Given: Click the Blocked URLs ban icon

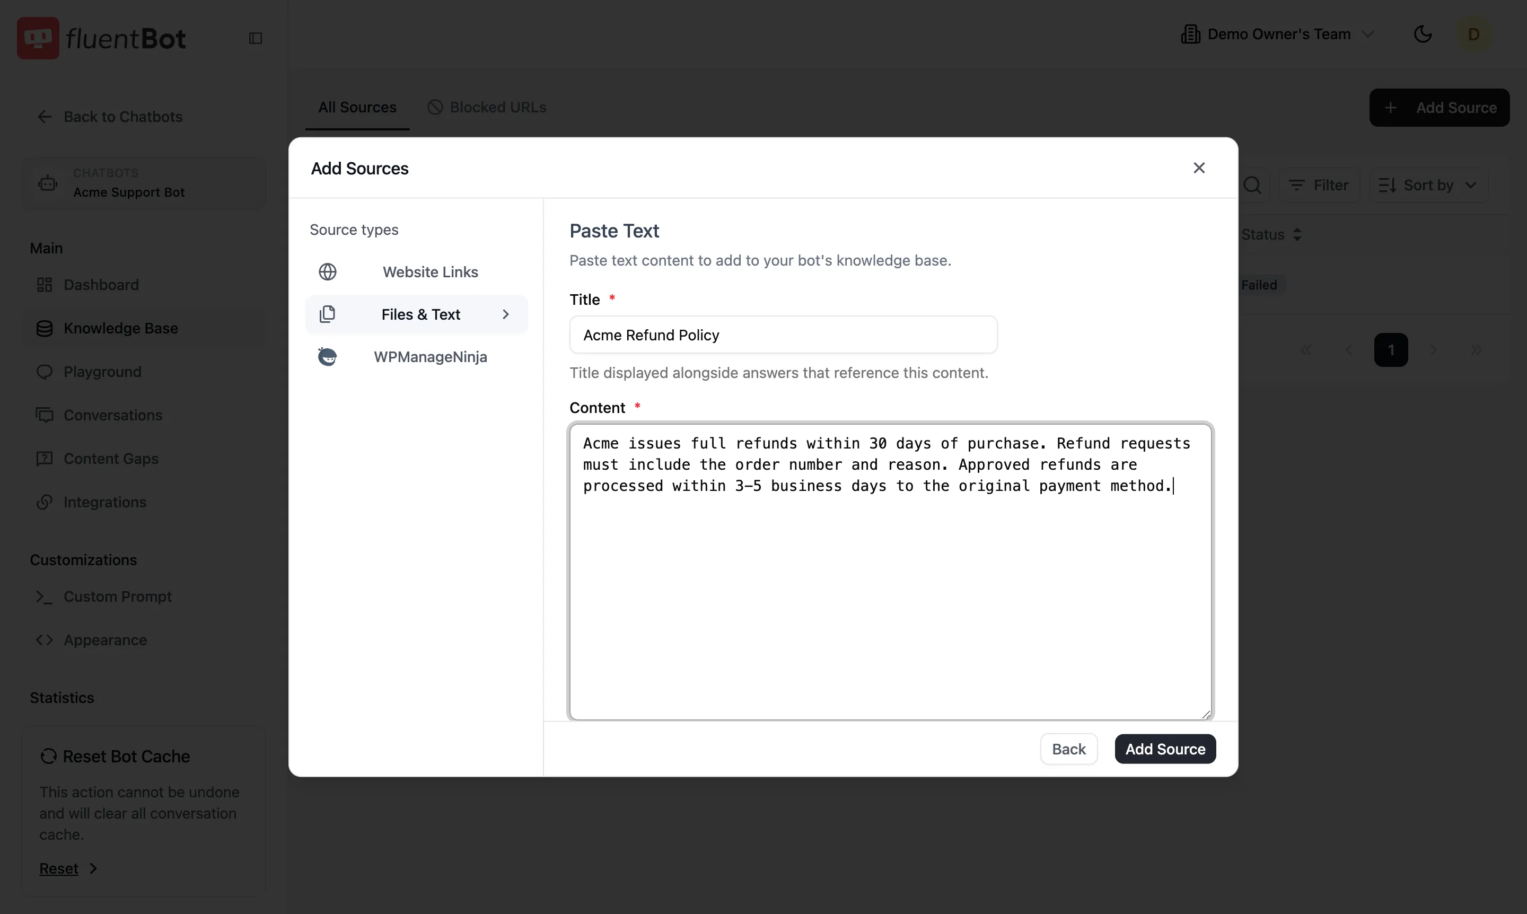Looking at the screenshot, I should pyautogui.click(x=435, y=107).
